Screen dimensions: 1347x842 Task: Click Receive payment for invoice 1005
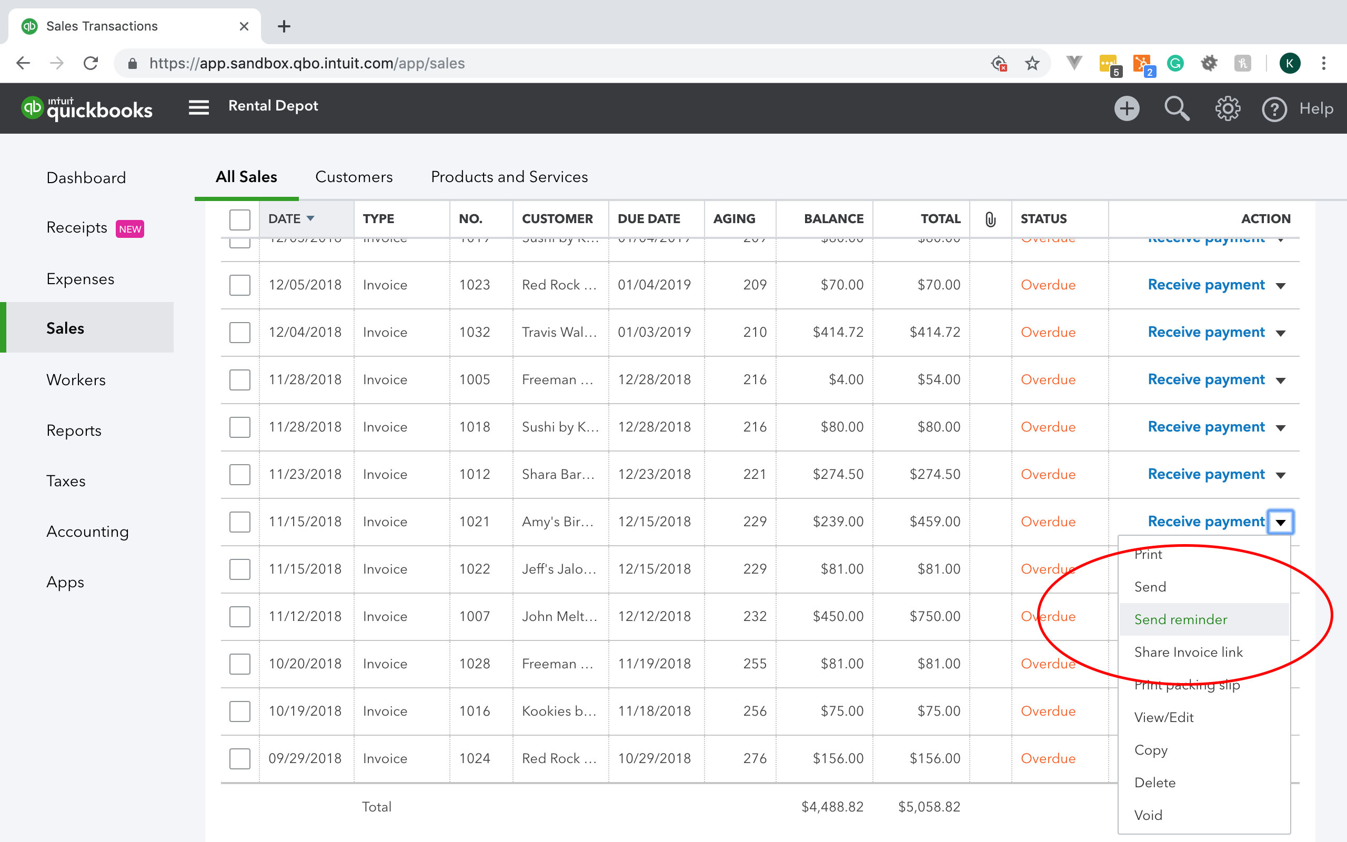click(1205, 380)
